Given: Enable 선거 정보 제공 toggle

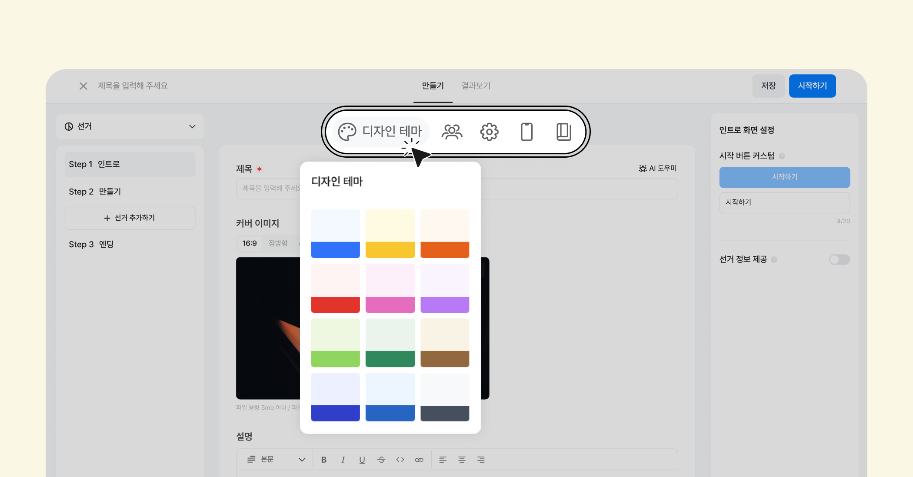Looking at the screenshot, I should (839, 259).
